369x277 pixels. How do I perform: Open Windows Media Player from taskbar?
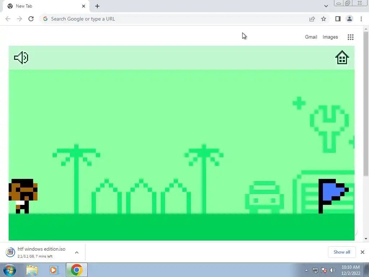(54, 270)
